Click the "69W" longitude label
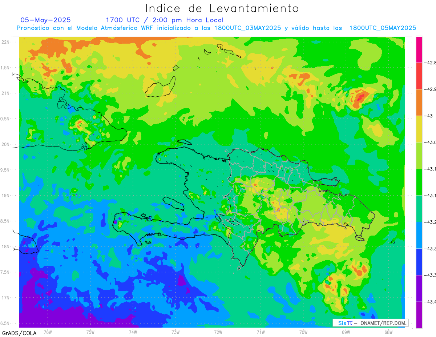Image resolution: width=436 pixels, height=337 pixels. click(346, 332)
